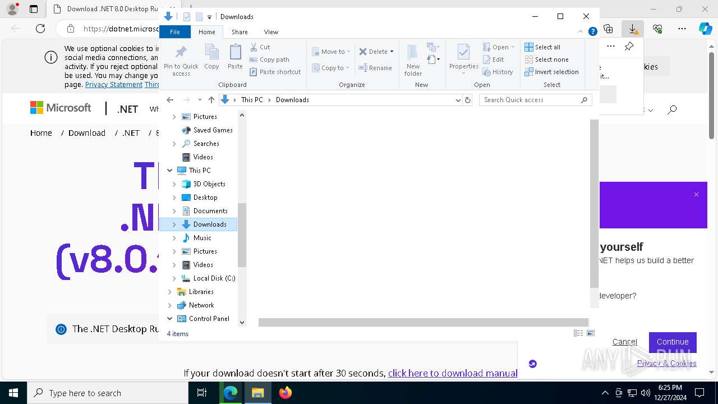Expand Local Disk (C:) tree node
This screenshot has width=718, height=404.
[x=174, y=278]
